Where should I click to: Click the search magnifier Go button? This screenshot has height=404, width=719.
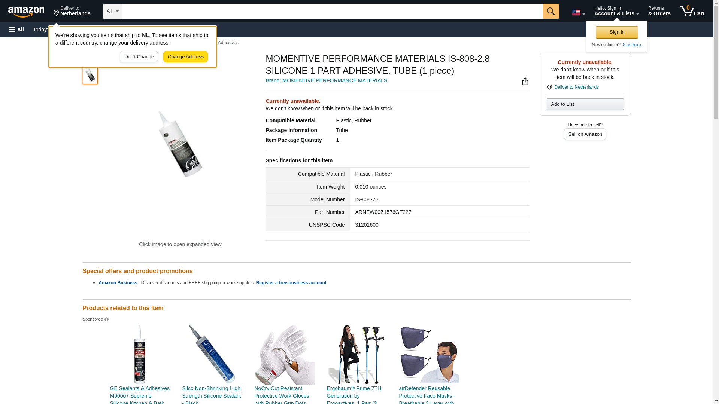tap(550, 11)
